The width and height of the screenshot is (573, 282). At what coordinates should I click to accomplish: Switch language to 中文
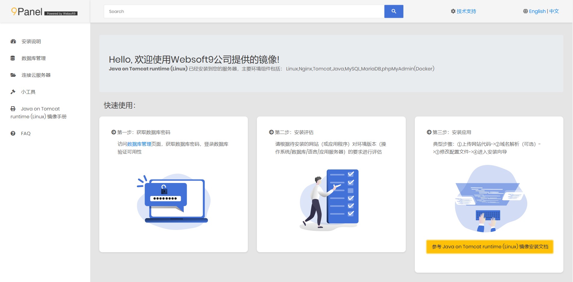coord(554,11)
